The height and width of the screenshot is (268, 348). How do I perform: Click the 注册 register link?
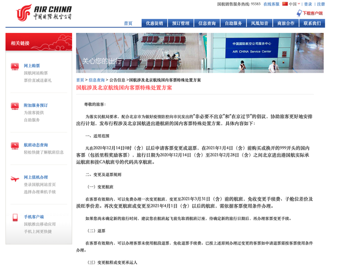321,4
